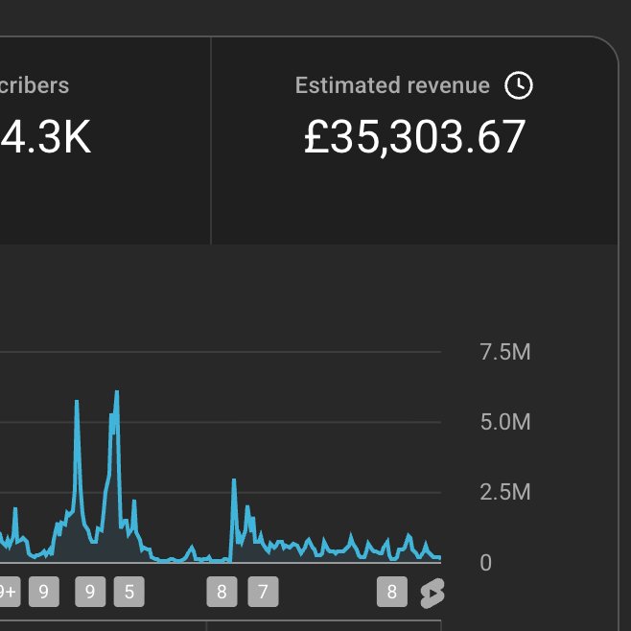Click the 7.5M axis label
Image resolution: width=631 pixels, height=631 pixels.
tap(505, 352)
